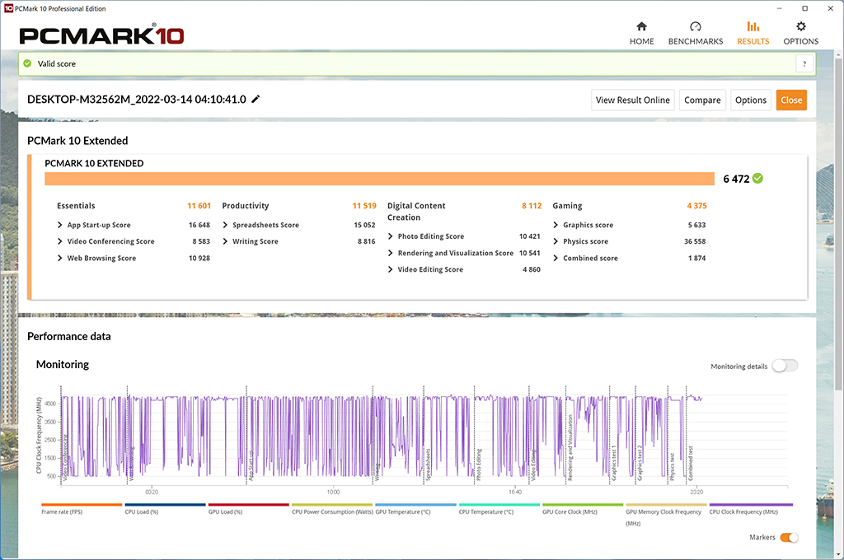Select GPU Load (%) legend swatch
Screen dimensions: 844x560
(x=249, y=505)
